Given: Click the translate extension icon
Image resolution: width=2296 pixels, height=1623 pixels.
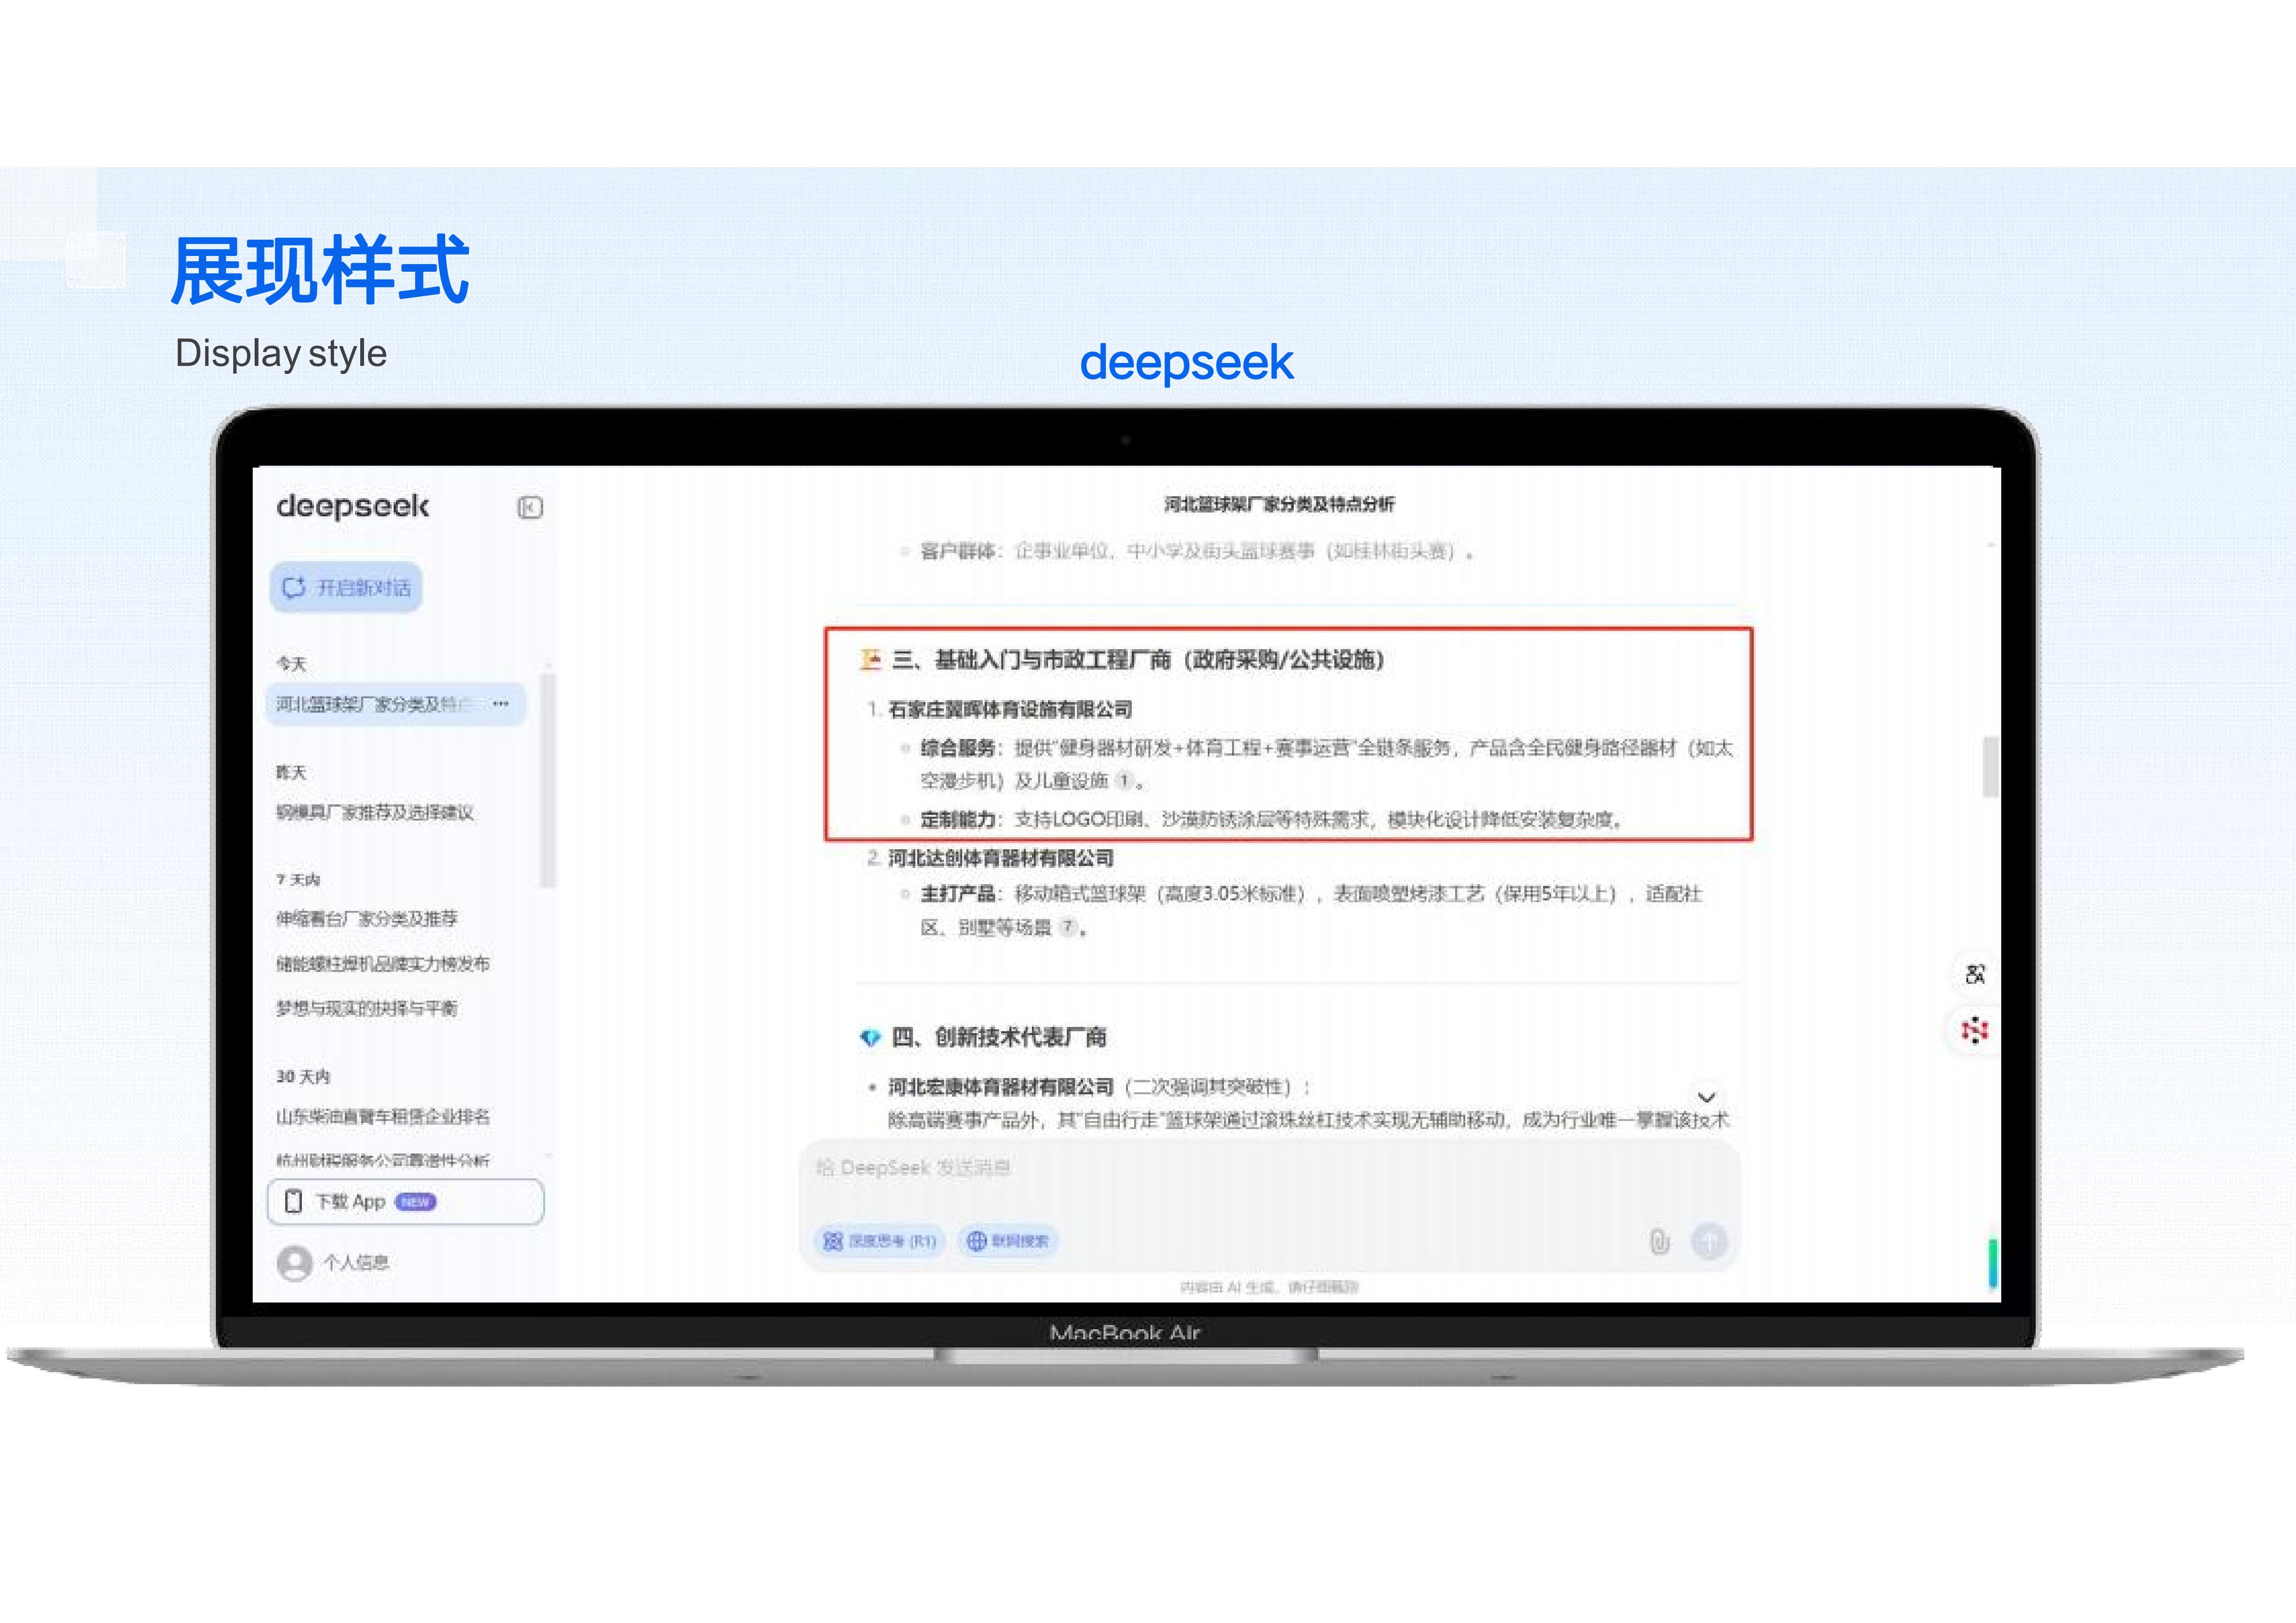Looking at the screenshot, I should pos(1975,974).
